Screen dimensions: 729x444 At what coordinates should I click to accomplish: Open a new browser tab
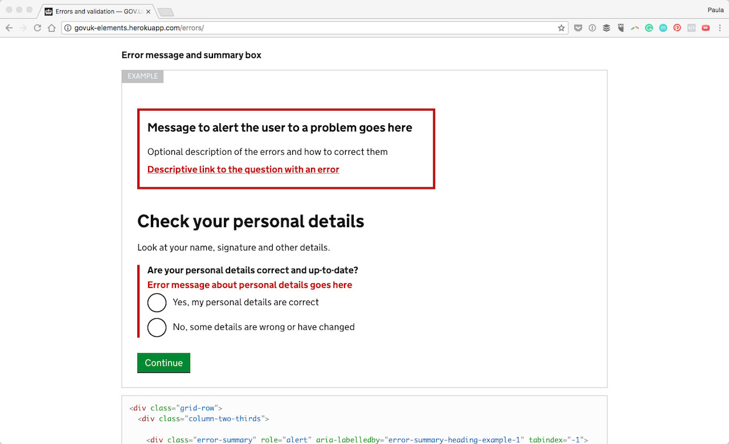pos(166,12)
